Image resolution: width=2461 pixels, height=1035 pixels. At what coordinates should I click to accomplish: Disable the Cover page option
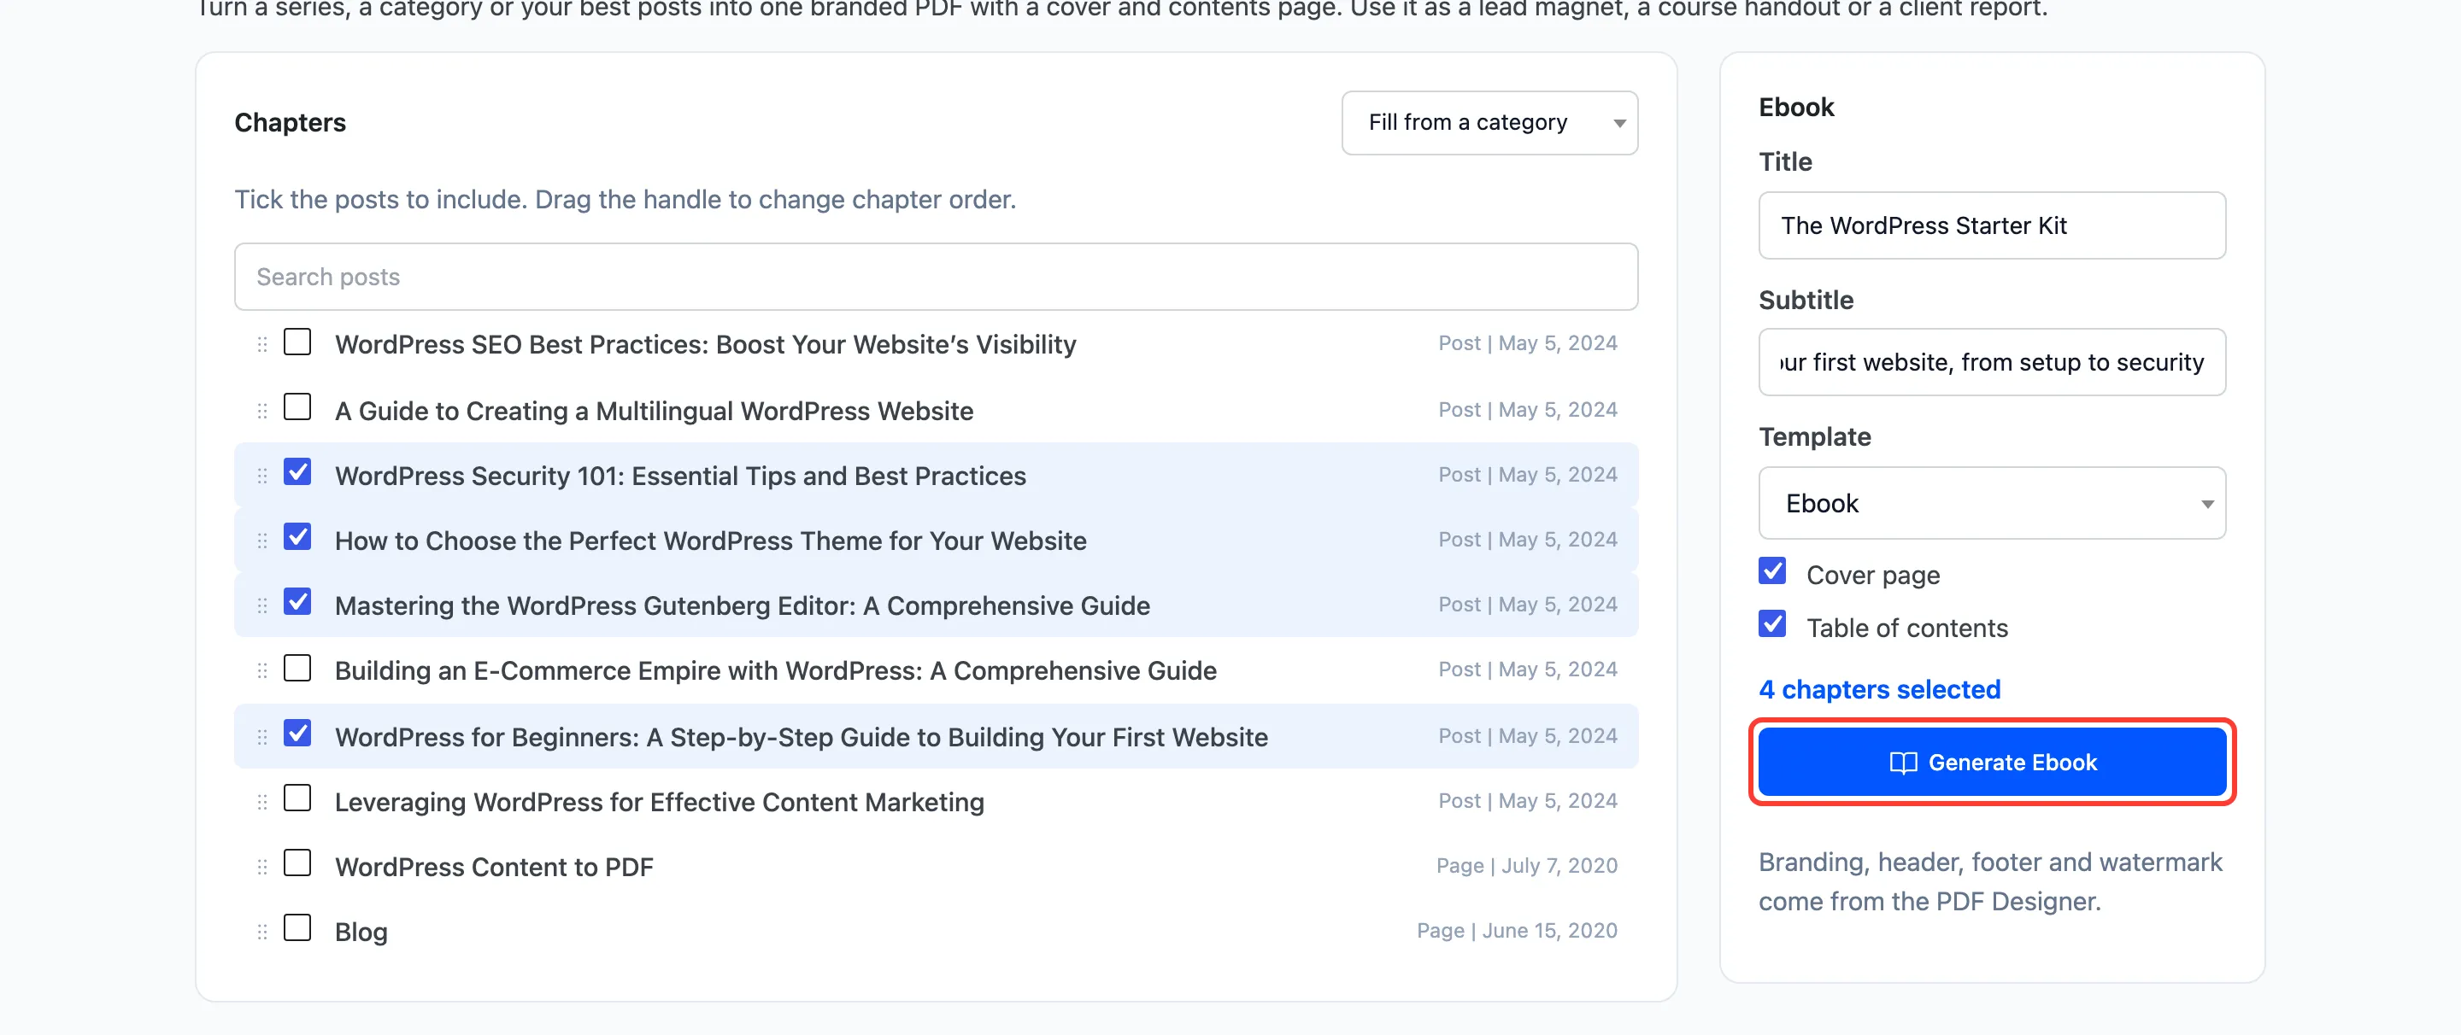coord(1772,572)
